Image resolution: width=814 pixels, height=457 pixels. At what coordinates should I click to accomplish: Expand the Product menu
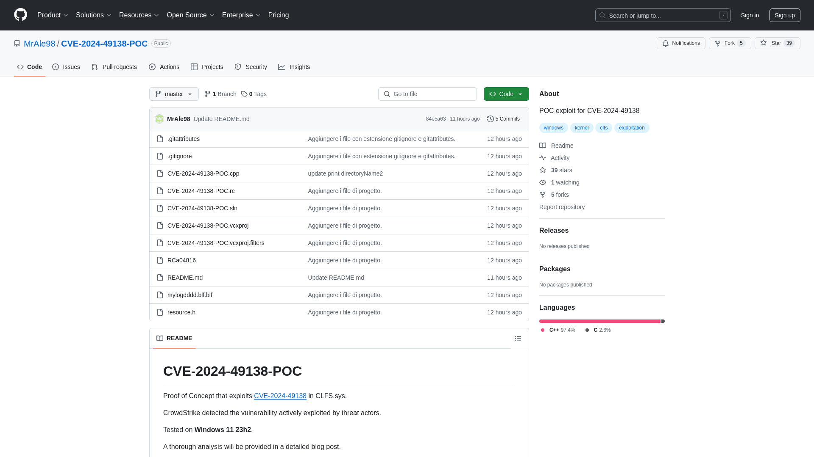pyautogui.click(x=53, y=15)
